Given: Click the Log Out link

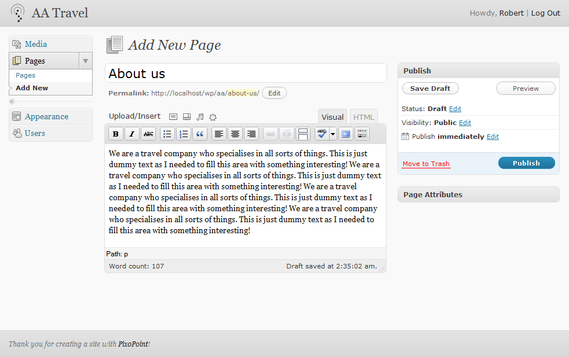Looking at the screenshot, I should (546, 13).
